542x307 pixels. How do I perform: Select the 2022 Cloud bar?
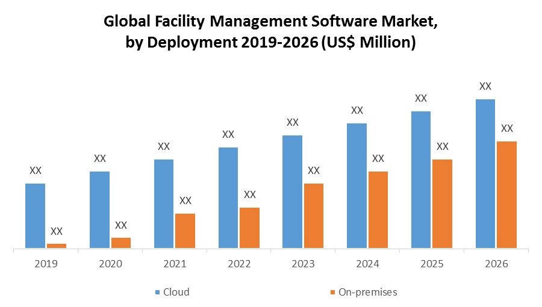228,197
